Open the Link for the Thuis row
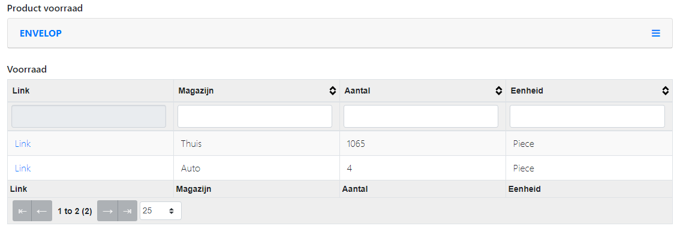This screenshot has height=235, width=680. (x=23, y=143)
